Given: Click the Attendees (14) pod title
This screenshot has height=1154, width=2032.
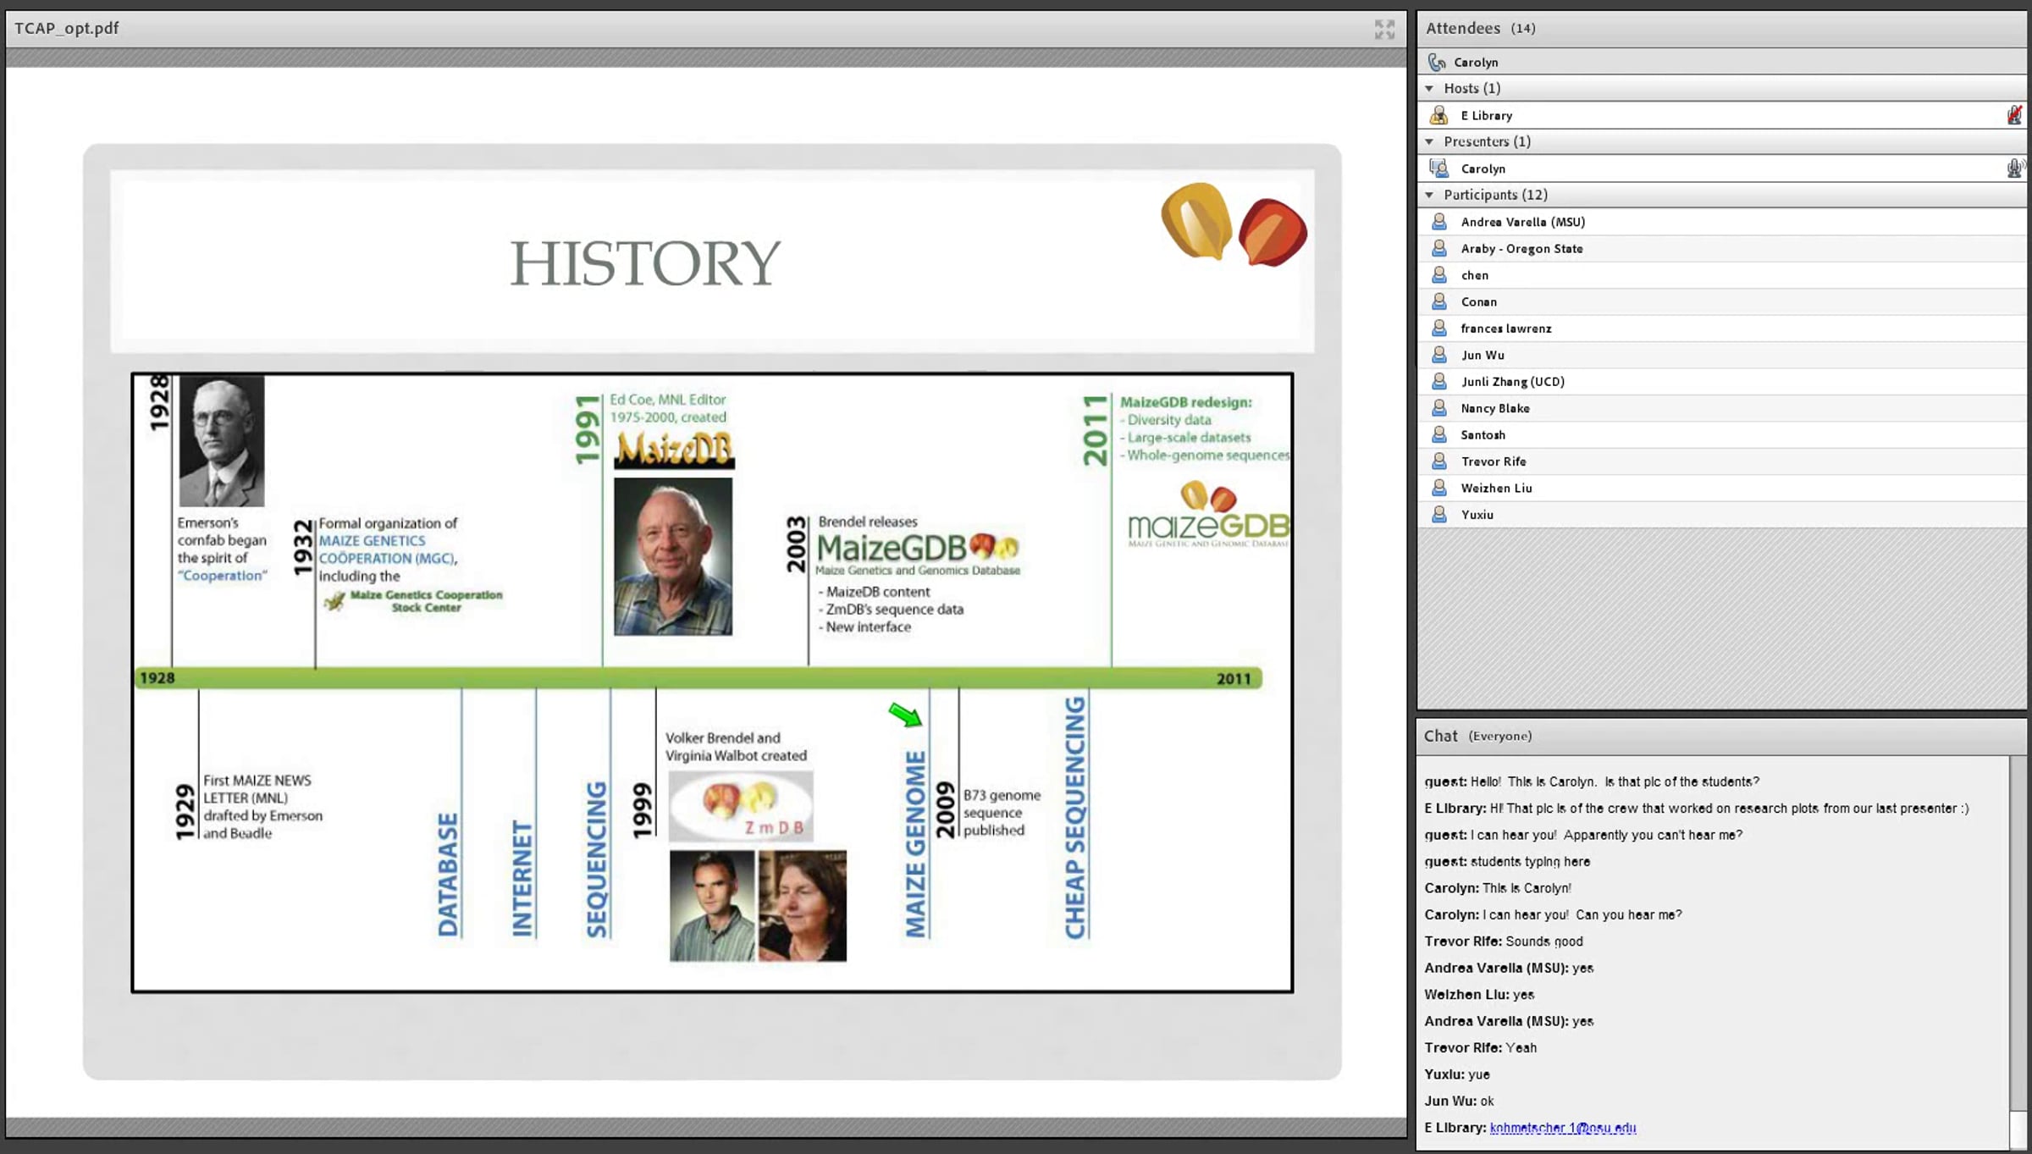Looking at the screenshot, I should (1480, 28).
